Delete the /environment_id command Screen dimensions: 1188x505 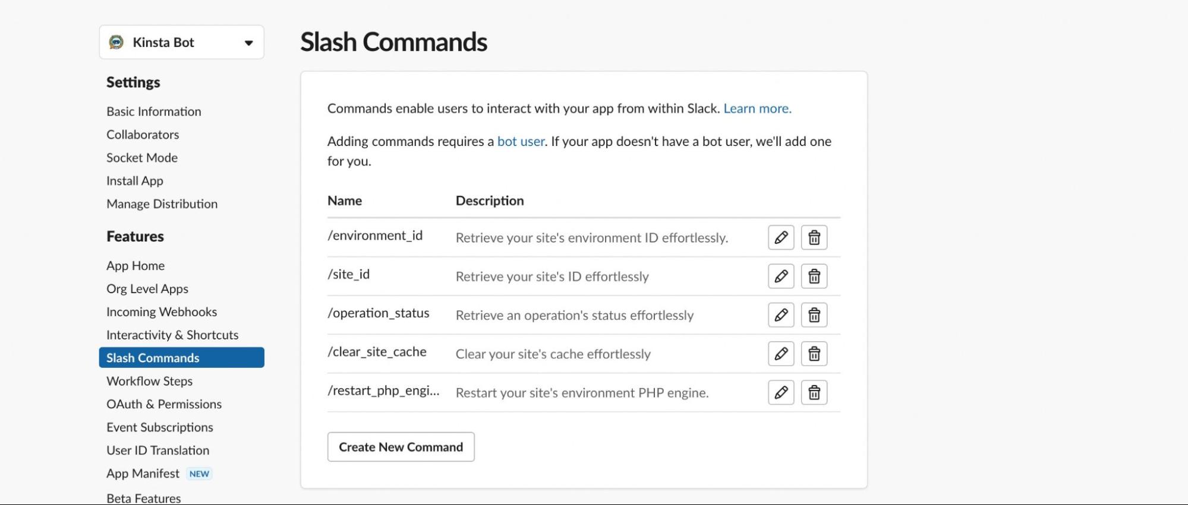(x=814, y=237)
